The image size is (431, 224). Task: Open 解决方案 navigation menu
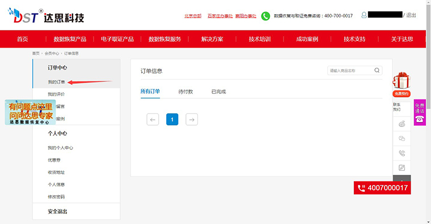coord(212,39)
